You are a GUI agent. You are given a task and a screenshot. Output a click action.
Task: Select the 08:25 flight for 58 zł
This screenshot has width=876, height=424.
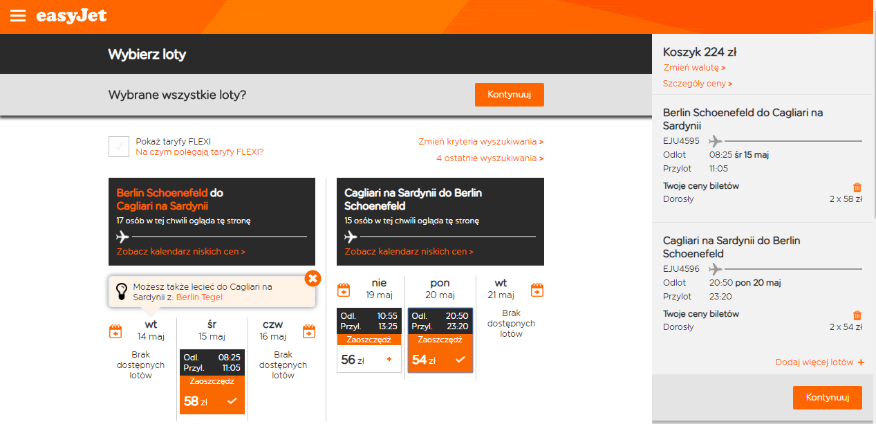(x=212, y=381)
